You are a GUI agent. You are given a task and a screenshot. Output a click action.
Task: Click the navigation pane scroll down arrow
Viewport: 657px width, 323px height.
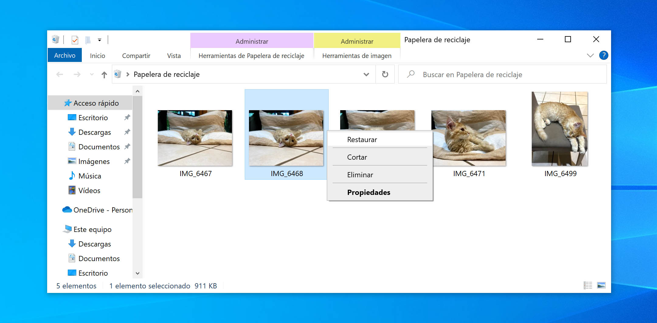click(137, 273)
